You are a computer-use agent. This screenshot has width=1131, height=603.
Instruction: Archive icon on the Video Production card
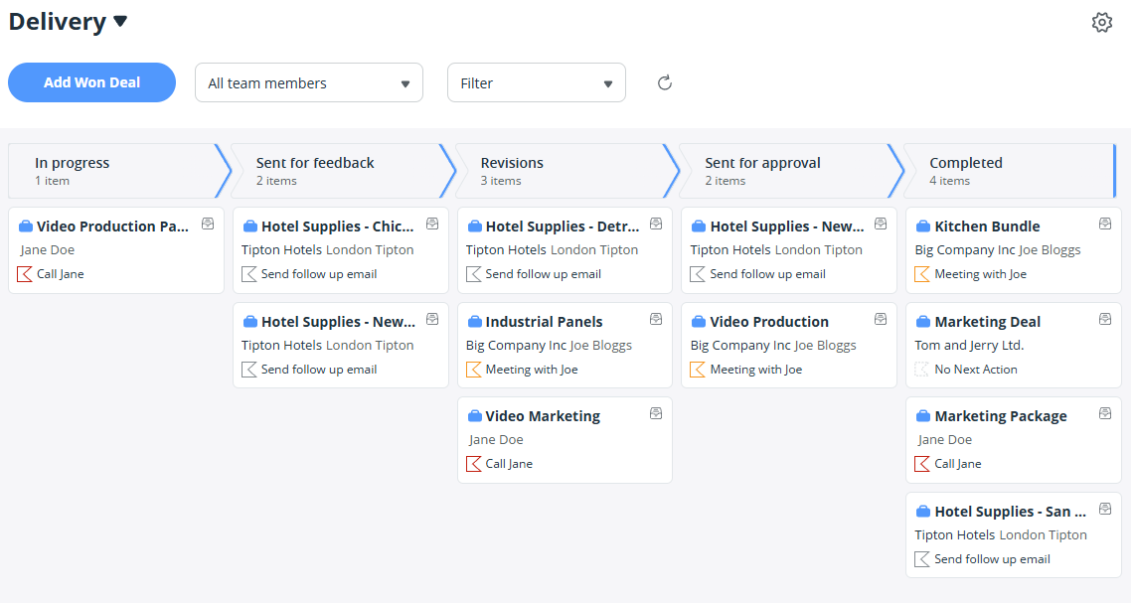[x=881, y=319]
